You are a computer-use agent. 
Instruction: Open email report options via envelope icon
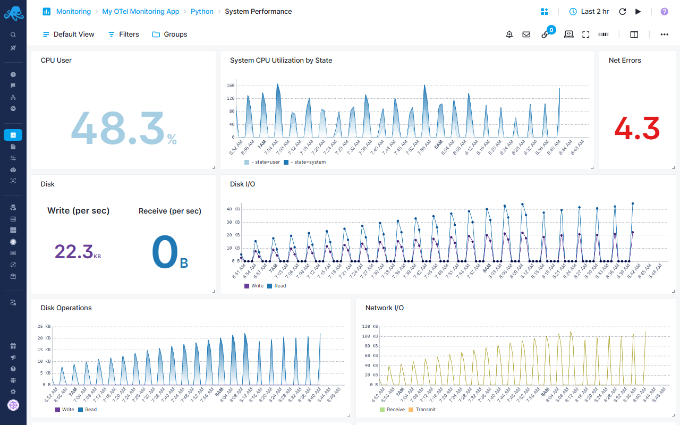pyautogui.click(x=526, y=34)
